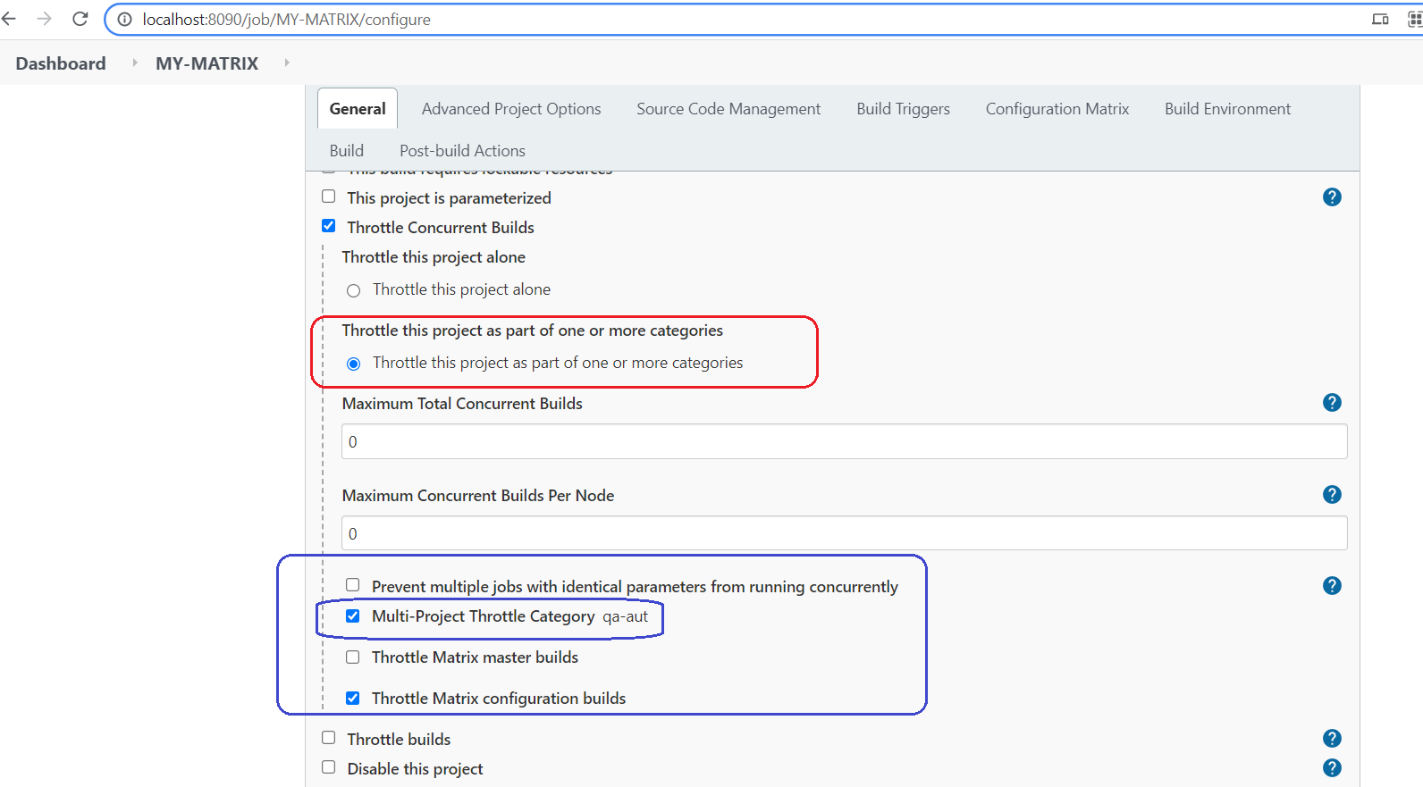The width and height of the screenshot is (1423, 787).
Task: Open help for Maximum Concurrent Builds Per Node
Action: point(1331,495)
